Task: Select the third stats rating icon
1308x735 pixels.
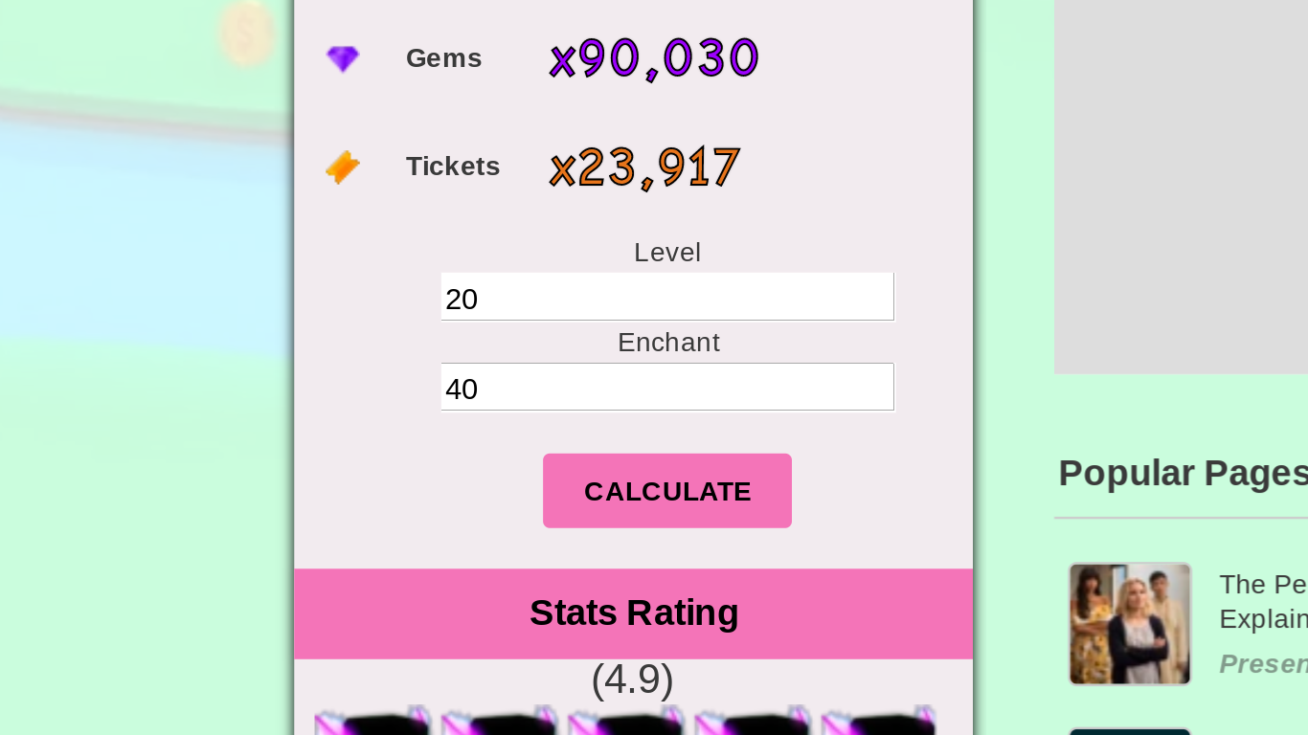Action: pyautogui.click(x=625, y=721)
